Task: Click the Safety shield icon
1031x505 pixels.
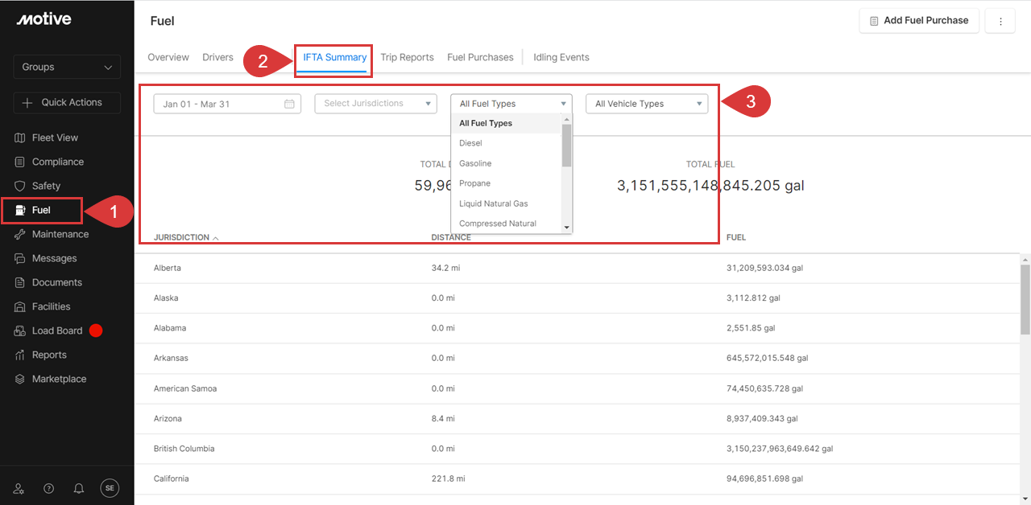Action: point(20,186)
